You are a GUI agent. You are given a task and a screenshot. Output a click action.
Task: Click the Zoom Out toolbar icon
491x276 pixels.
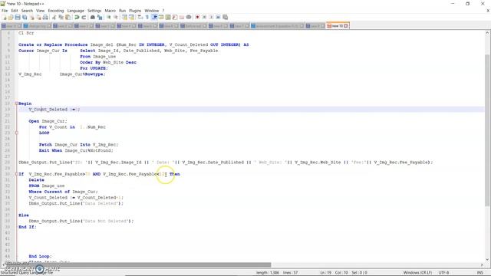point(116,17)
